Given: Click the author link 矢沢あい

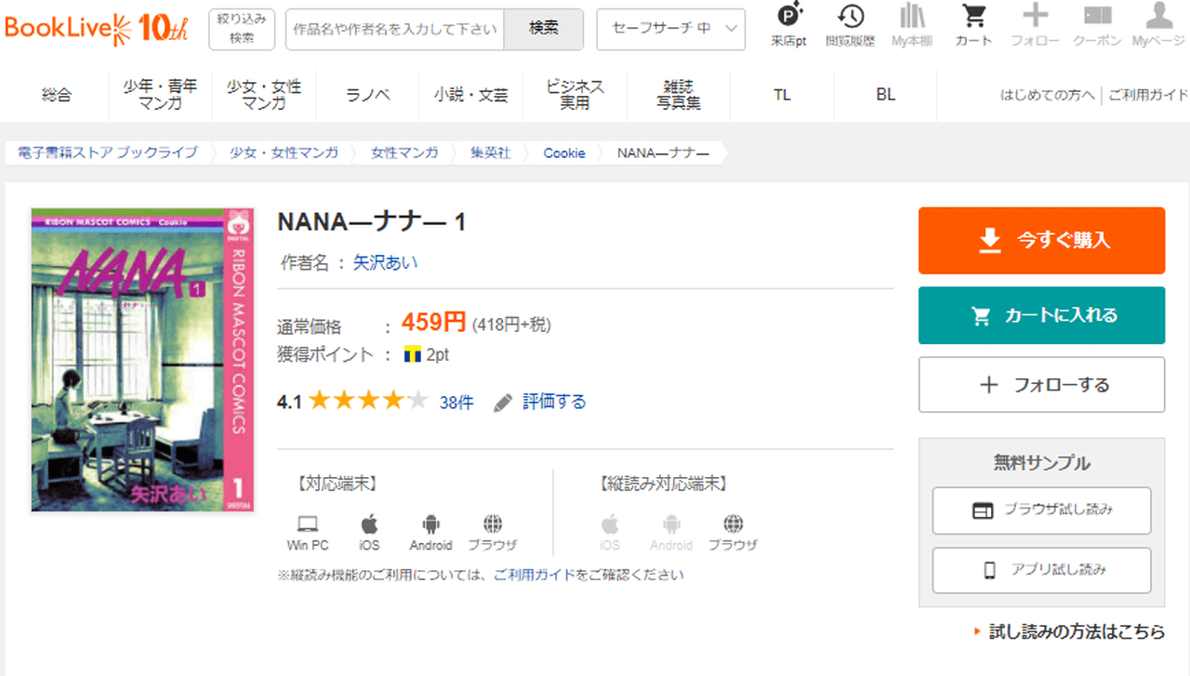Looking at the screenshot, I should point(385,263).
